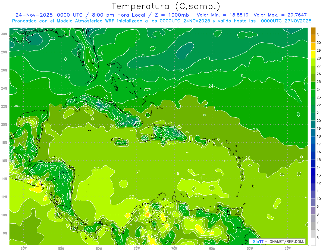Pick the yellow swatch between 28 and 29
326x252 pixels.
314,54
